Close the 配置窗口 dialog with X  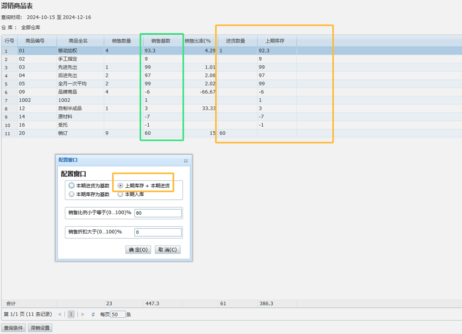tap(186, 161)
